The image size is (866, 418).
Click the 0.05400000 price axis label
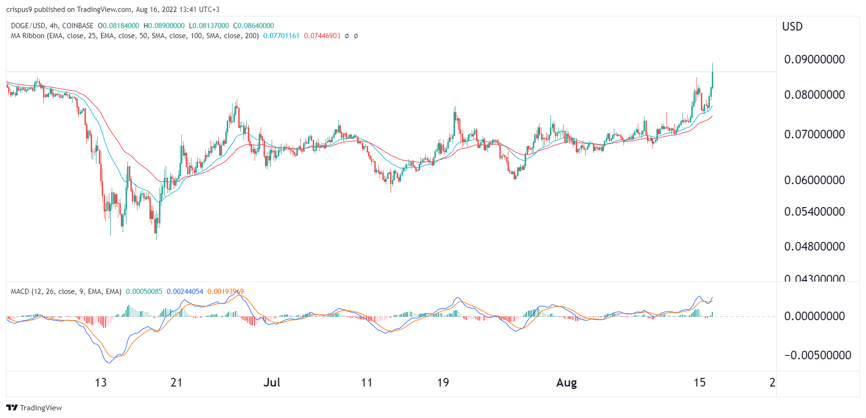tap(814, 212)
